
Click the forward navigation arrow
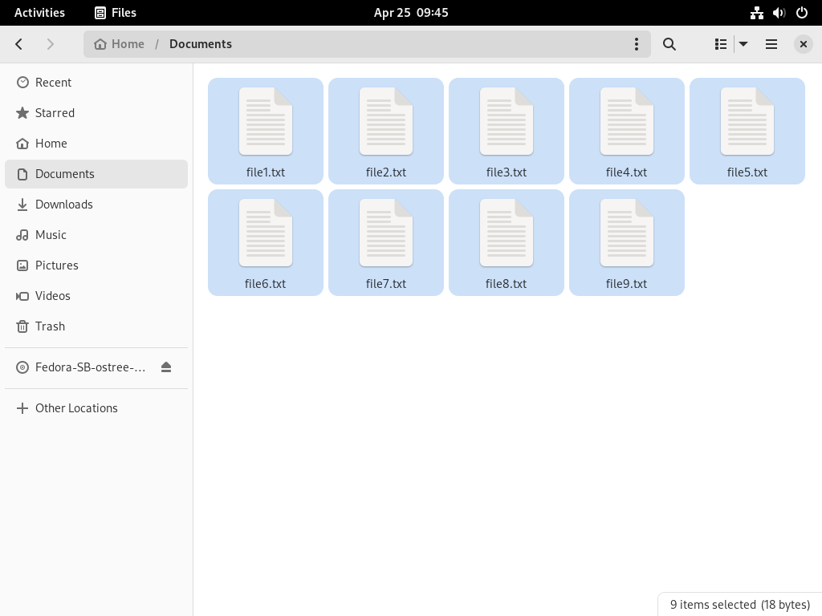pos(51,44)
